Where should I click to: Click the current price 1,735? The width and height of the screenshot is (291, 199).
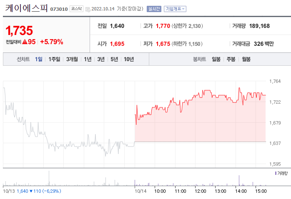point(19,30)
